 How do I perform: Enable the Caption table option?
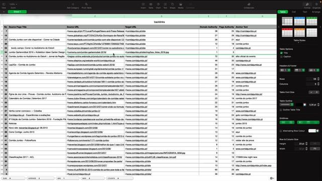(281, 56)
